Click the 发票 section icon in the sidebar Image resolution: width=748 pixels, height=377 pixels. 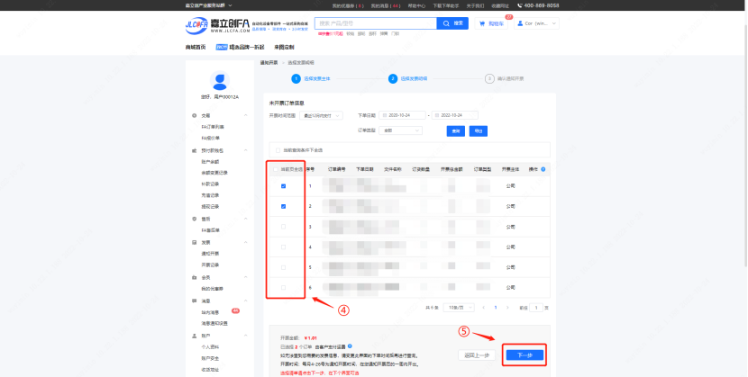(194, 242)
